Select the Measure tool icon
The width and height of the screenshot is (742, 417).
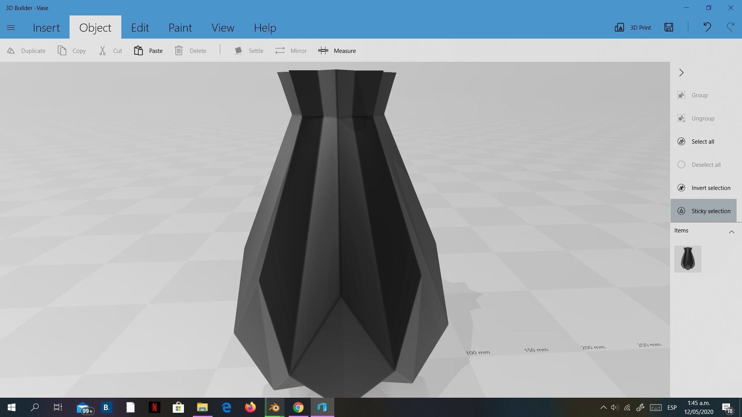[x=323, y=51]
